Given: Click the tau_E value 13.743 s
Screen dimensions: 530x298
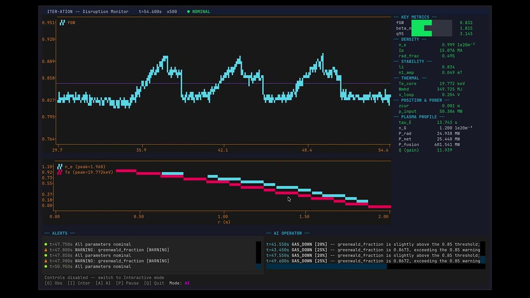Looking at the screenshot, I should [x=447, y=123].
